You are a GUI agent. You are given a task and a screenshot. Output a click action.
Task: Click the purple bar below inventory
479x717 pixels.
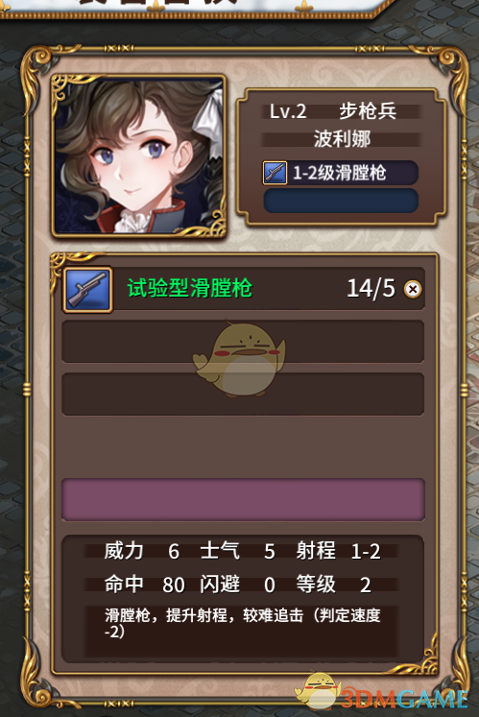(243, 499)
